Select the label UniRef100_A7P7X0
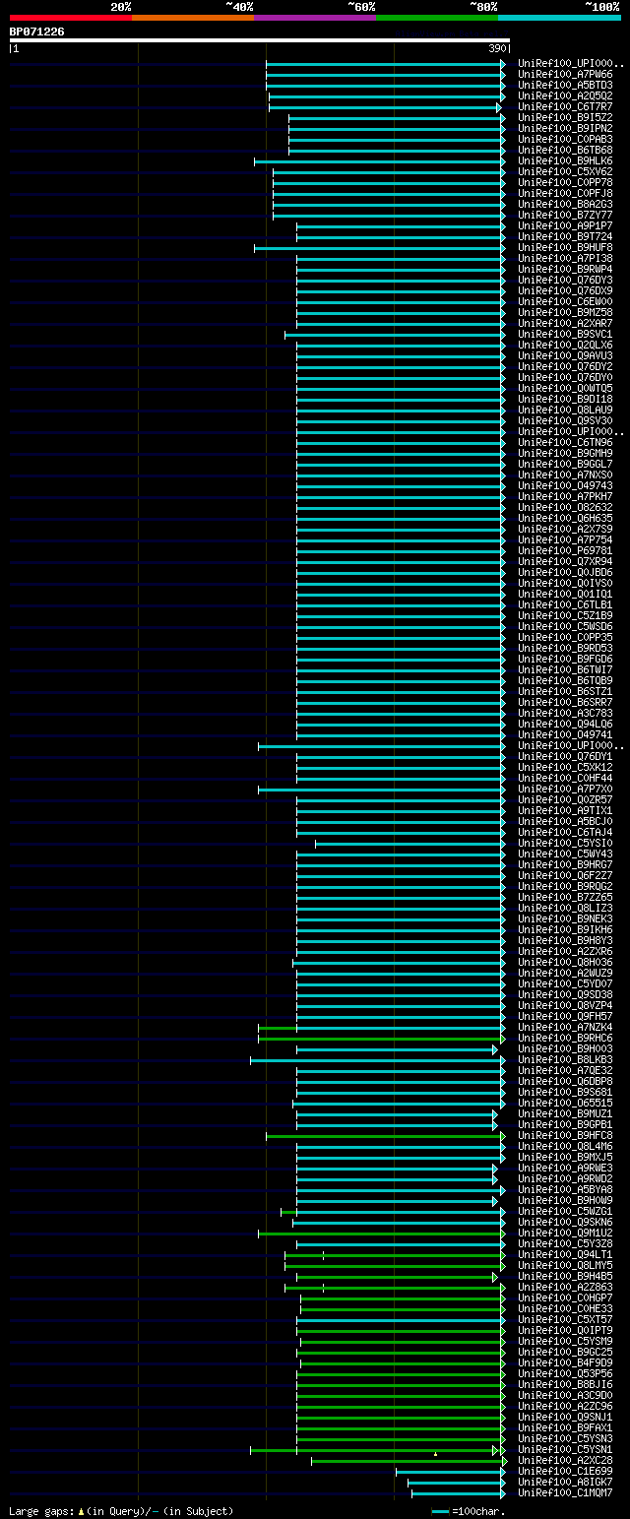The width and height of the screenshot is (630, 1519). pos(565,790)
